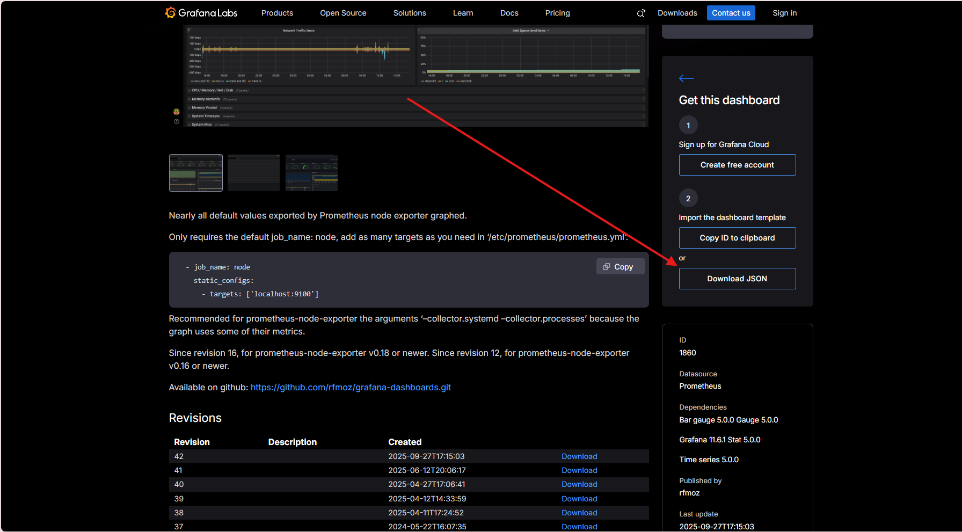
Task: Click the Get this dashboard heading
Action: point(729,100)
